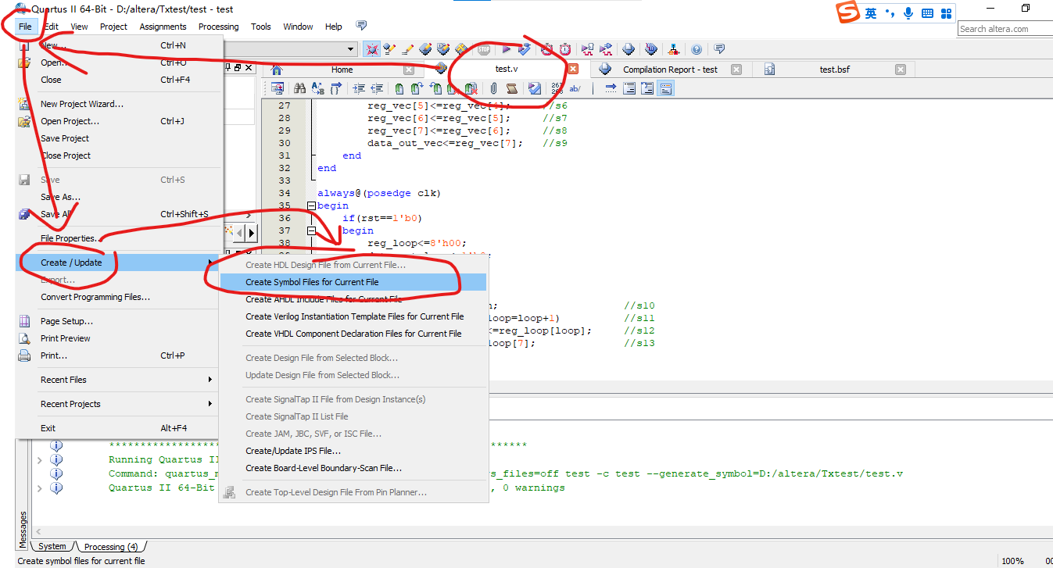Toggle Sogou 英 language mode

click(x=871, y=13)
